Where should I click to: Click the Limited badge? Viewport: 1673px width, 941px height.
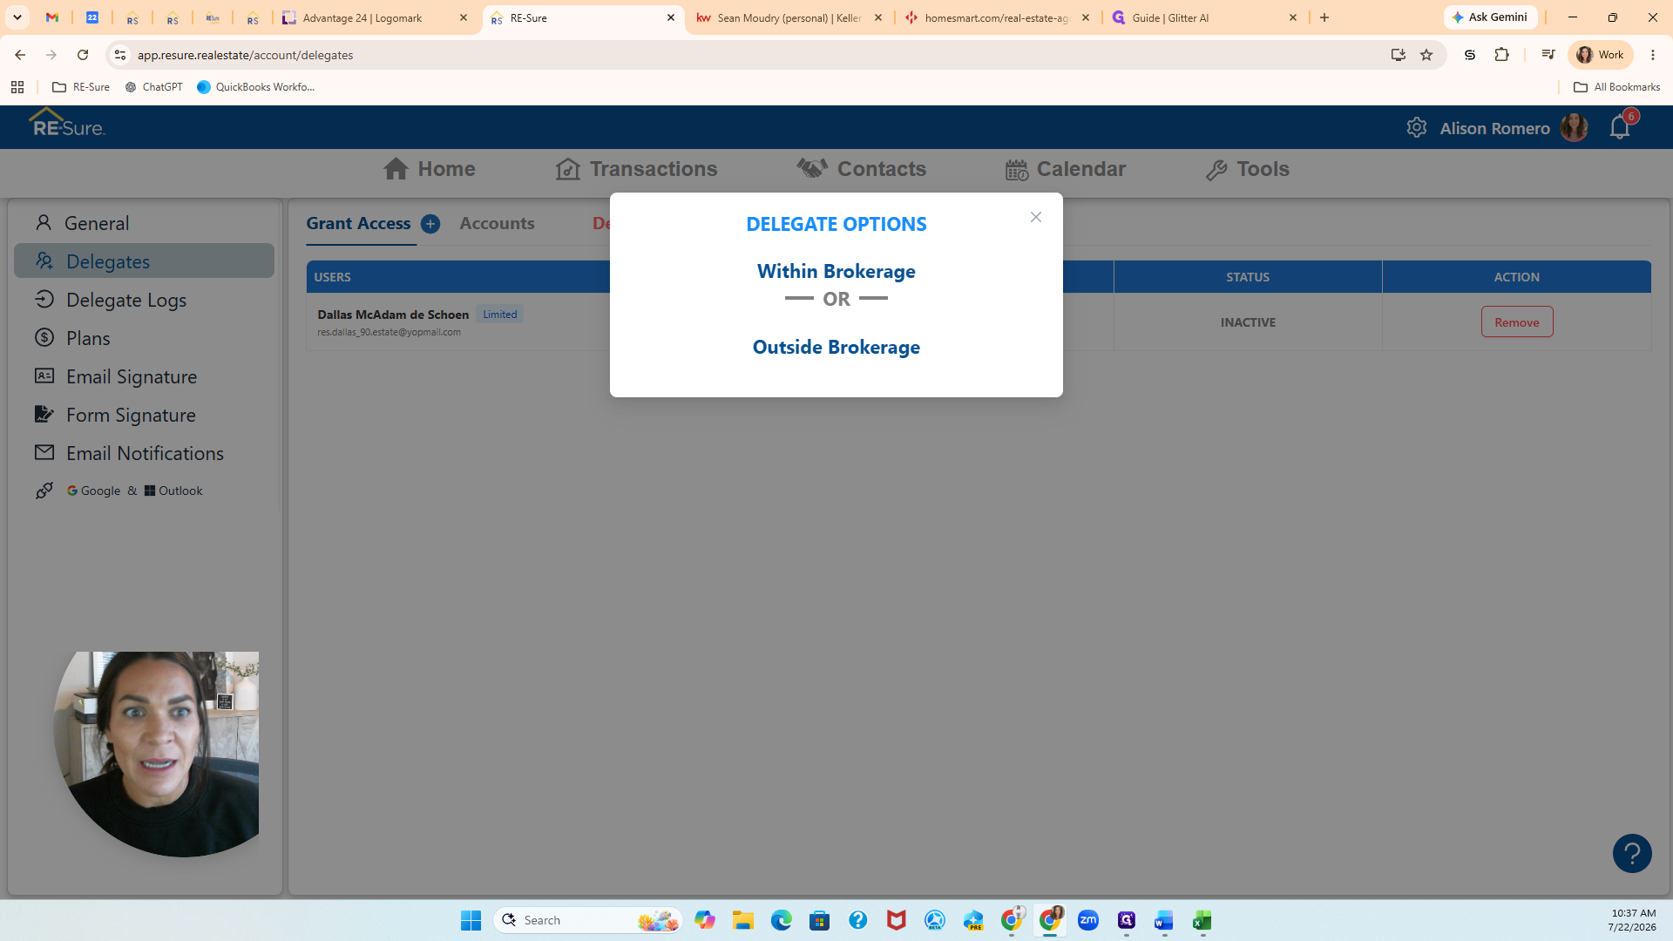pos(499,315)
